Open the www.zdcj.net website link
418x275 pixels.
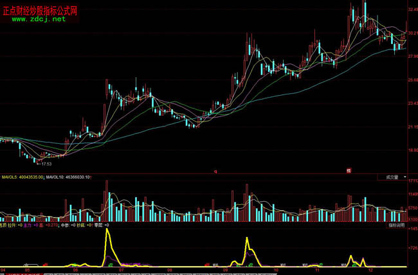point(39,19)
